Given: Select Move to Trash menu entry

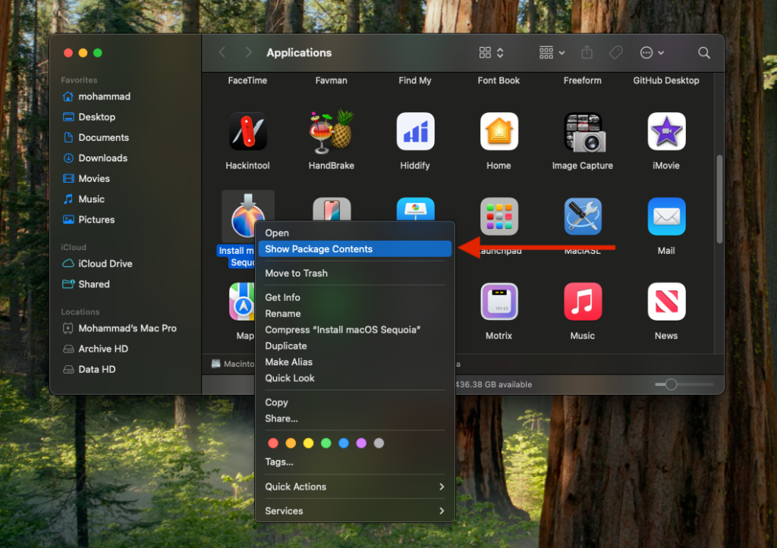Looking at the screenshot, I should 297,273.
